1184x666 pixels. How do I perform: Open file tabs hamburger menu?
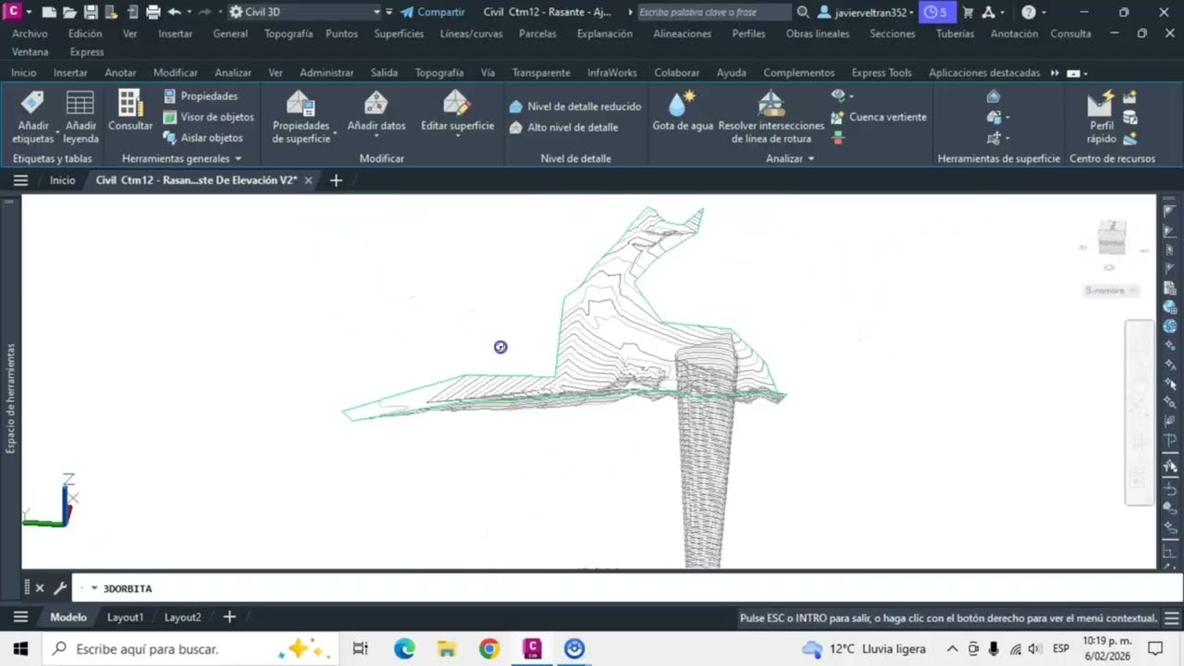(x=20, y=180)
